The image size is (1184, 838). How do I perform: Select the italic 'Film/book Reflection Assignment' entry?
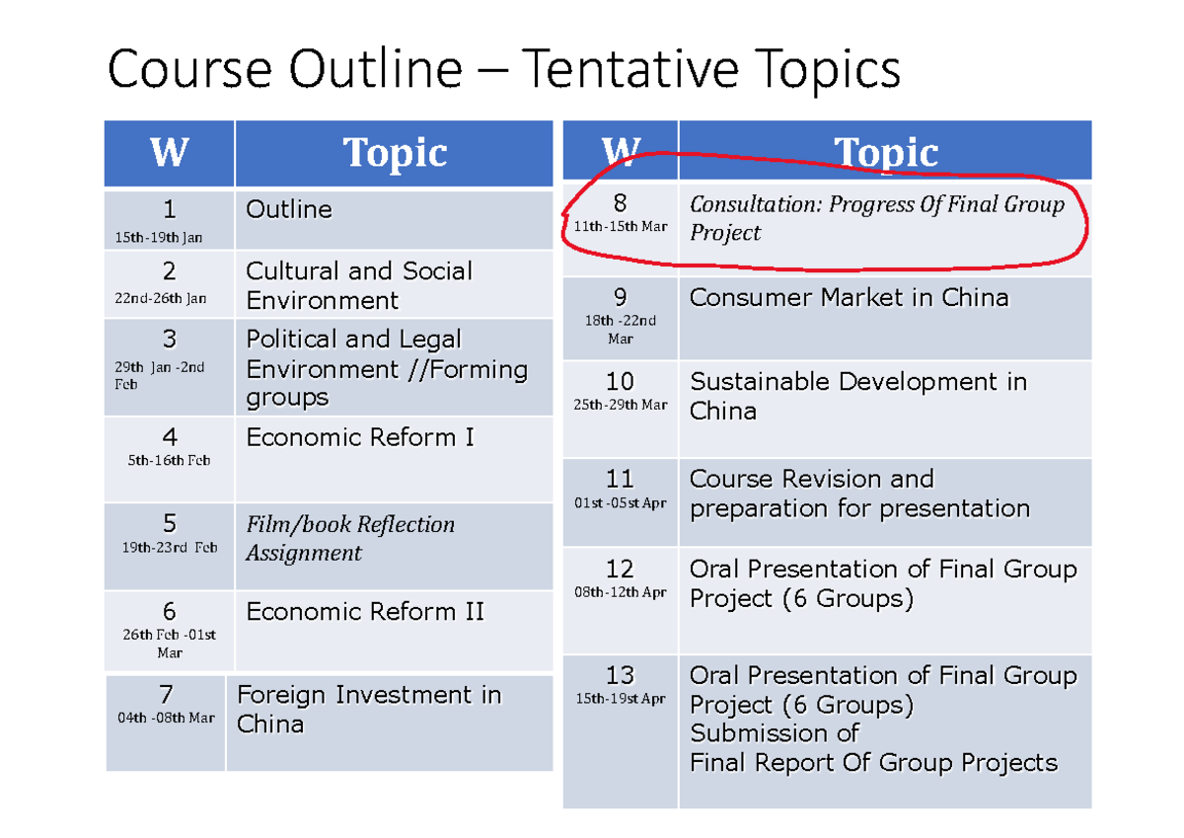pos(349,539)
